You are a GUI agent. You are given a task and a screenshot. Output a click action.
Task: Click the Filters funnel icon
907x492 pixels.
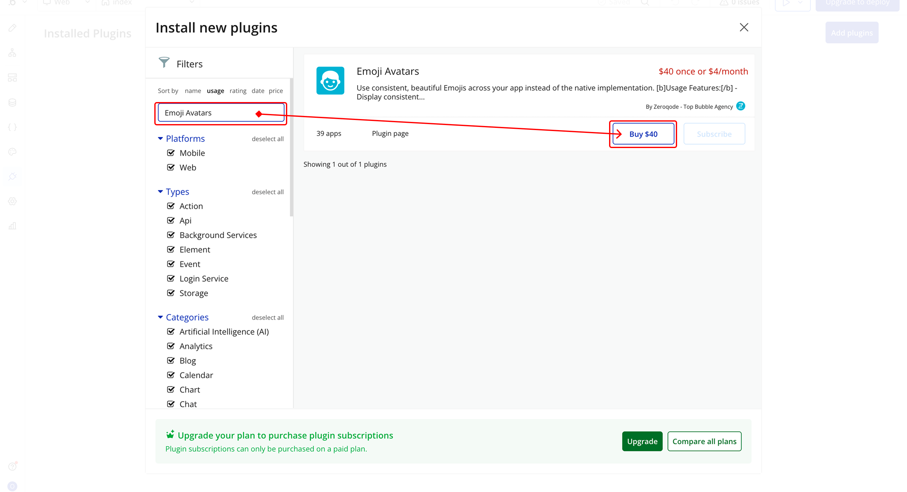[164, 63]
